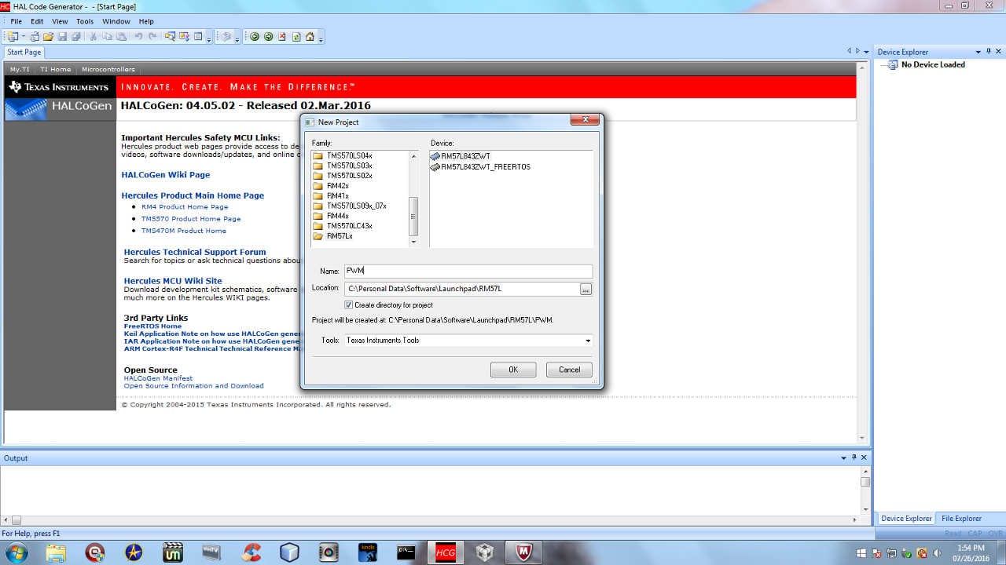Open the Device Explorer panel dropdown arrow

[x=978, y=52]
